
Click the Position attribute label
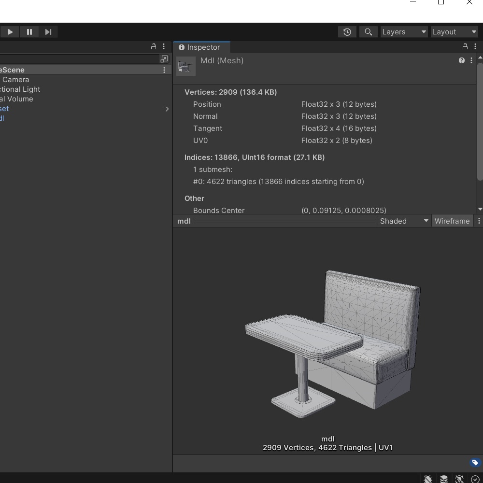(207, 104)
